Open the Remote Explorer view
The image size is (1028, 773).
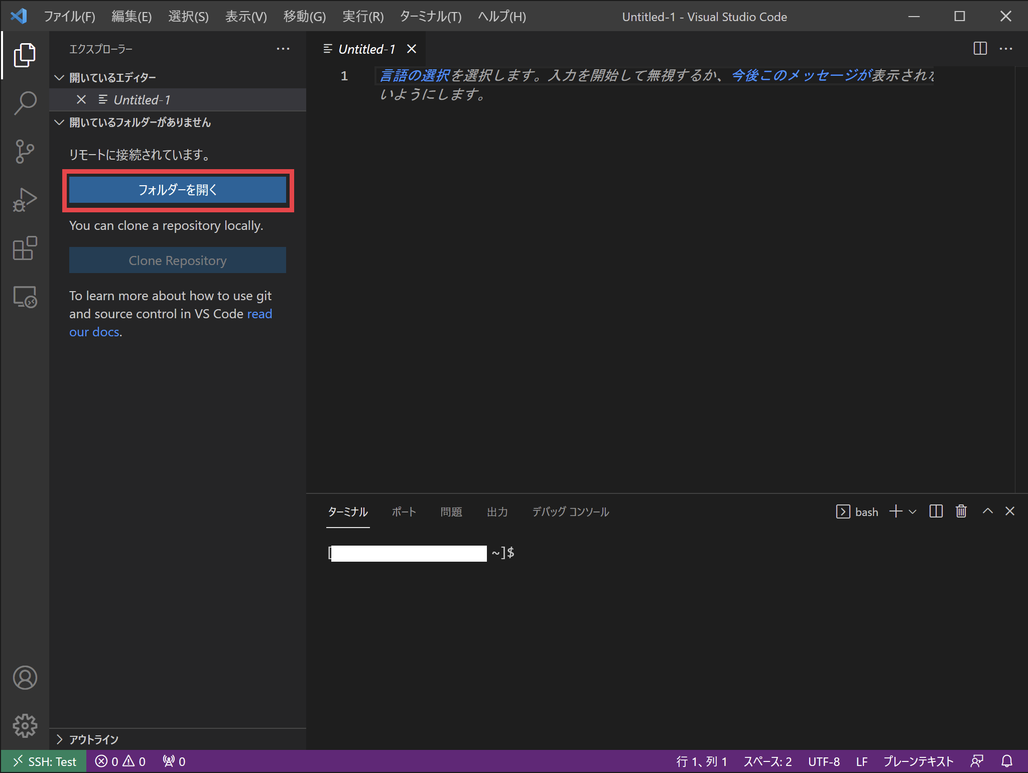[x=25, y=297]
